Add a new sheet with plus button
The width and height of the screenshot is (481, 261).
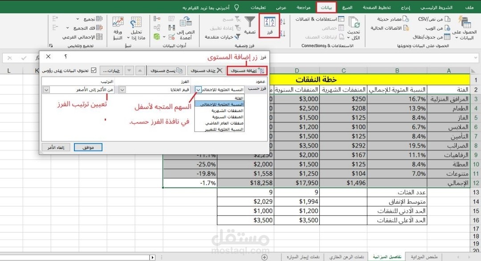coord(265,257)
